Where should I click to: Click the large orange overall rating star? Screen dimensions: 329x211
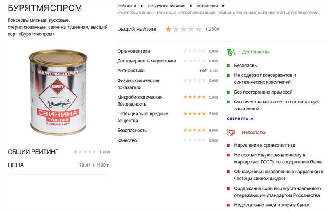pyautogui.click(x=168, y=29)
